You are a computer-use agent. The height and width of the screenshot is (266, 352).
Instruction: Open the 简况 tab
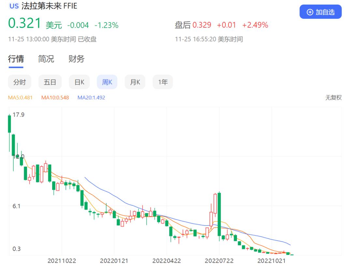click(x=46, y=59)
